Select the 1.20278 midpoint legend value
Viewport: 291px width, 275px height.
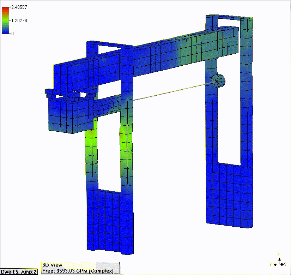[19, 20]
